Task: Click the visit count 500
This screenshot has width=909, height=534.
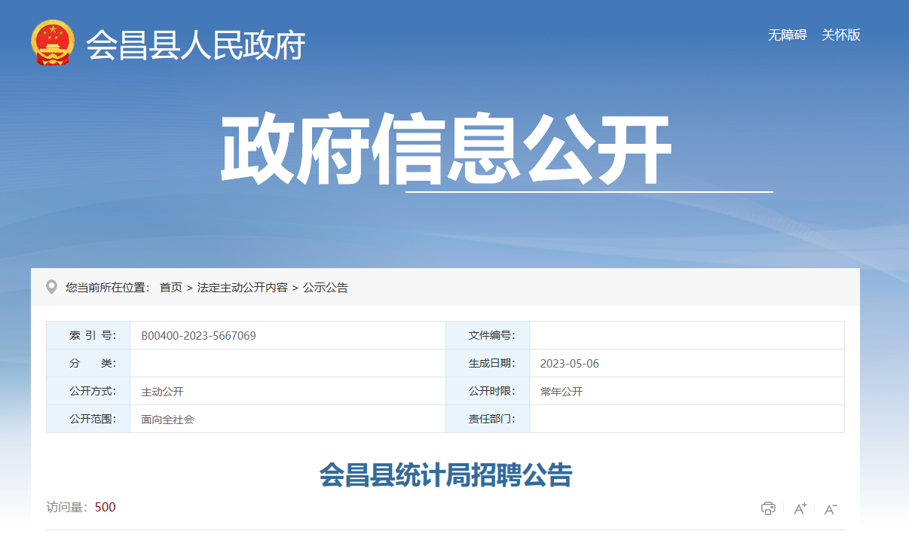Action: point(106,508)
